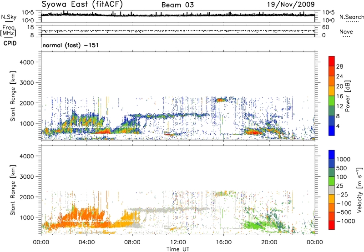
Task: Click the "16" power colorbar tick
Action: click(339, 96)
